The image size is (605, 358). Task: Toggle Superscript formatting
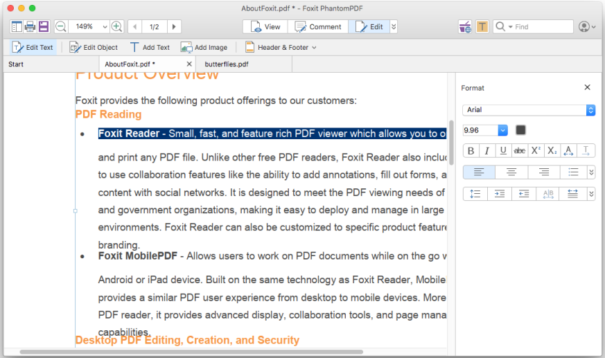pos(536,151)
